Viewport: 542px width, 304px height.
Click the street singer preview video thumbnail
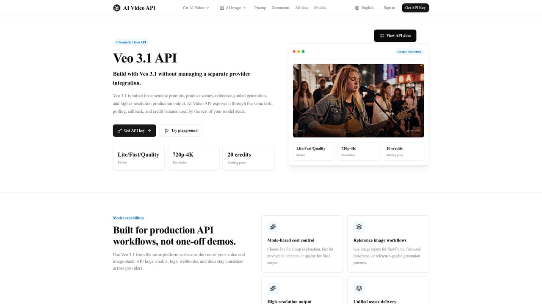pos(358,100)
